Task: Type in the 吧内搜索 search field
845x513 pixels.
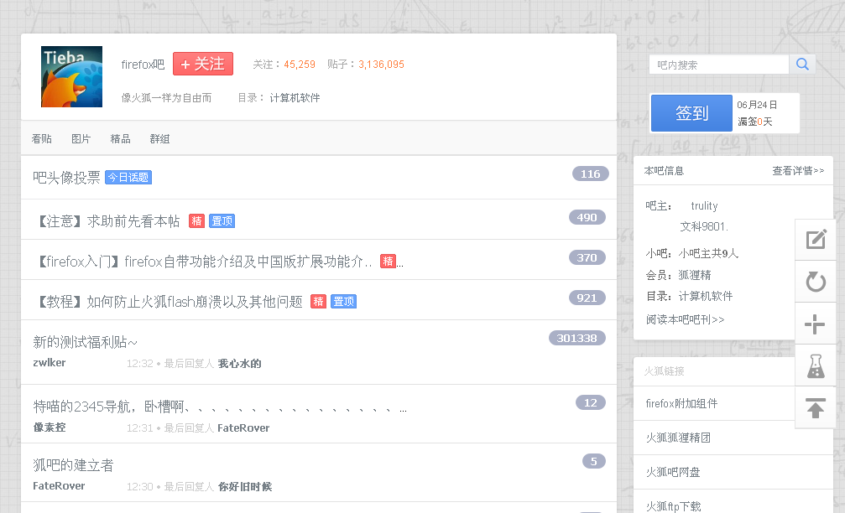Action: [x=718, y=65]
